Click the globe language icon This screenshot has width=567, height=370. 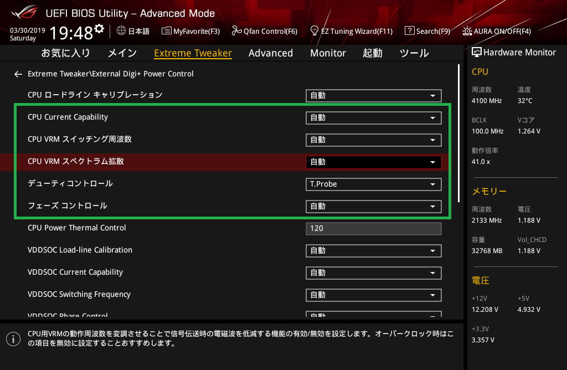click(121, 31)
